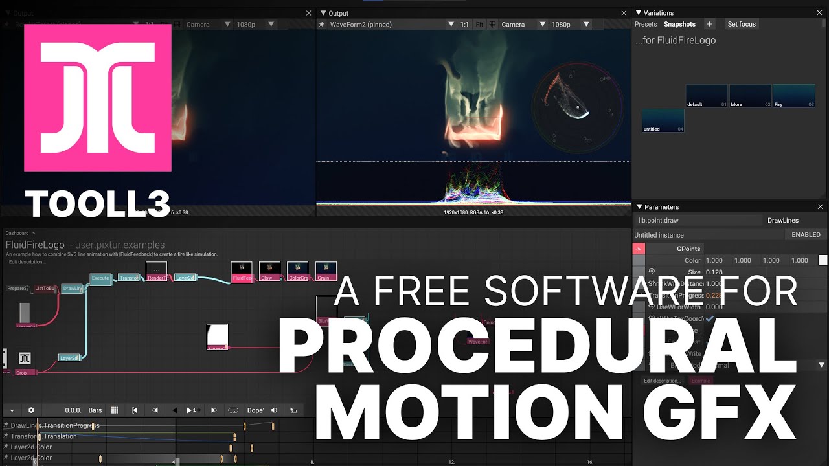Collapse the Variations panel
829x466 pixels.
click(638, 13)
